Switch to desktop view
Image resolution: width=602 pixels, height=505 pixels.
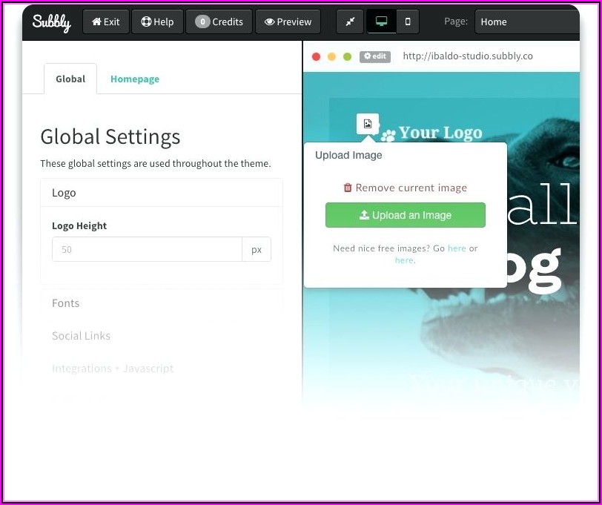[x=381, y=22]
